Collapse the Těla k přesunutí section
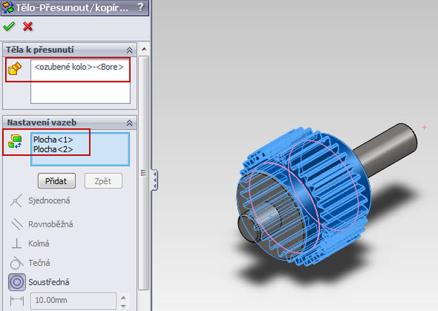438x311 pixels. 129,50
